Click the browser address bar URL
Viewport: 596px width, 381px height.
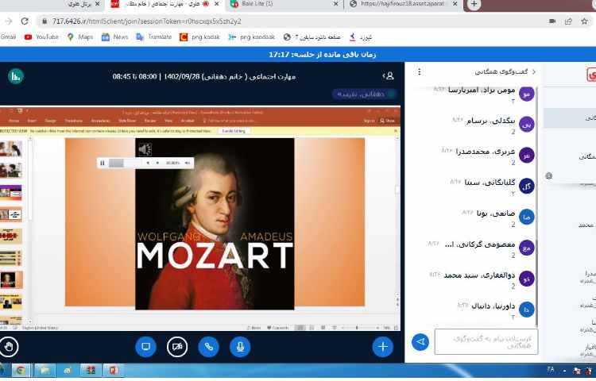click(x=146, y=21)
